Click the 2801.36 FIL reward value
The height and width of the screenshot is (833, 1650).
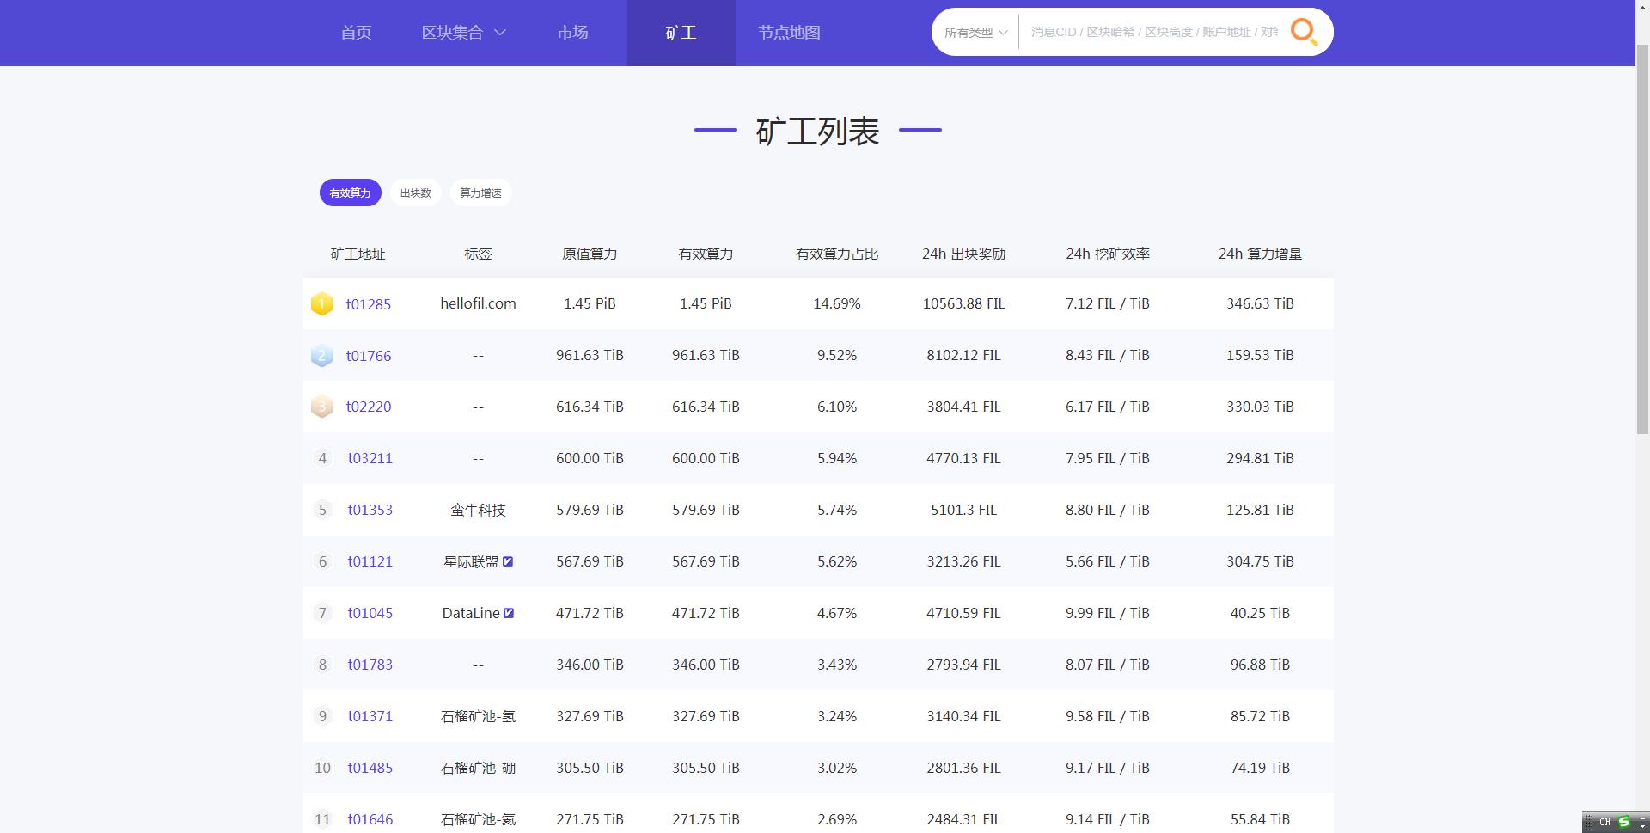963,768
